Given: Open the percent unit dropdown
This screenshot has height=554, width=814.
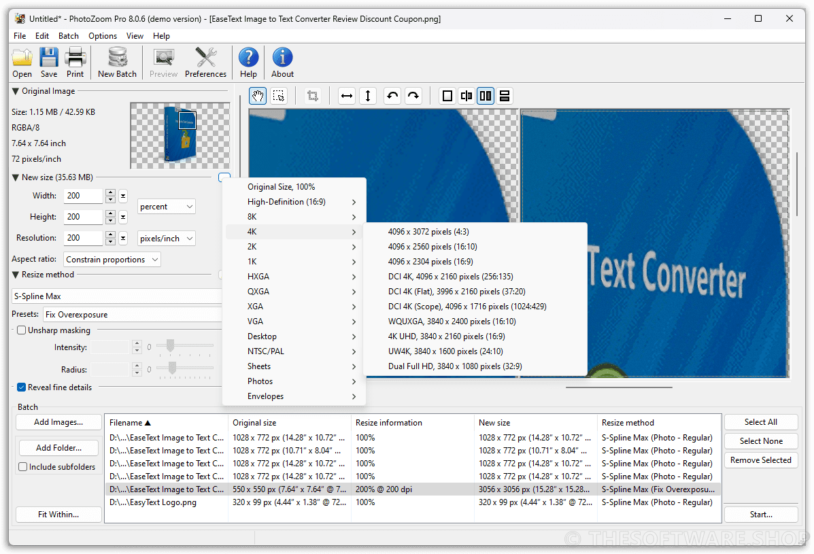Looking at the screenshot, I should pyautogui.click(x=166, y=207).
